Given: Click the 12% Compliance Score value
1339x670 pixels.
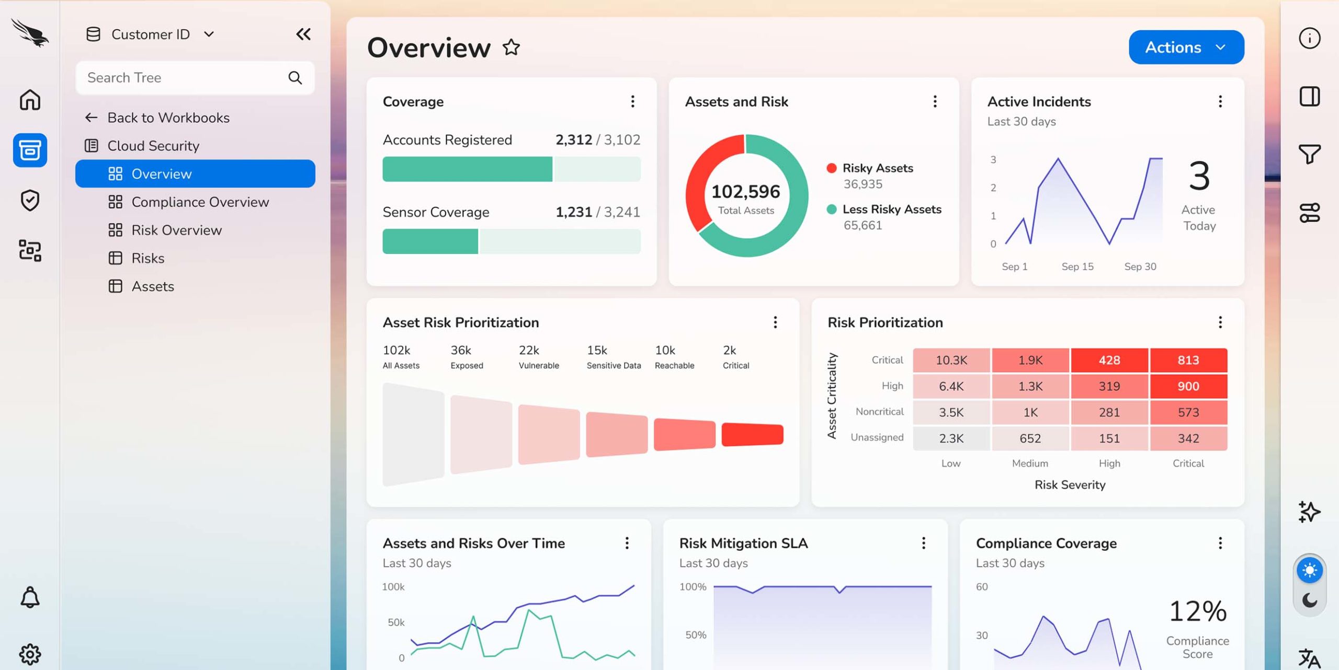Looking at the screenshot, I should pyautogui.click(x=1197, y=611).
